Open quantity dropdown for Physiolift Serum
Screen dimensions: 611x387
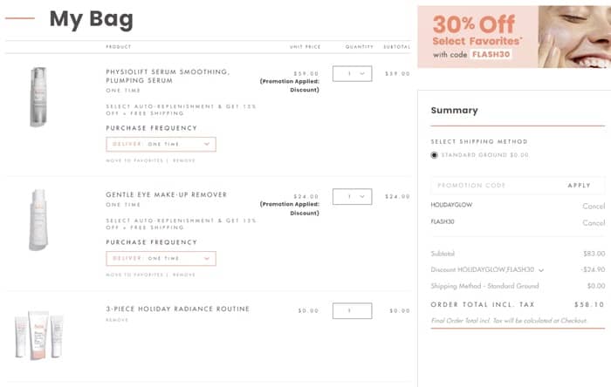point(353,74)
